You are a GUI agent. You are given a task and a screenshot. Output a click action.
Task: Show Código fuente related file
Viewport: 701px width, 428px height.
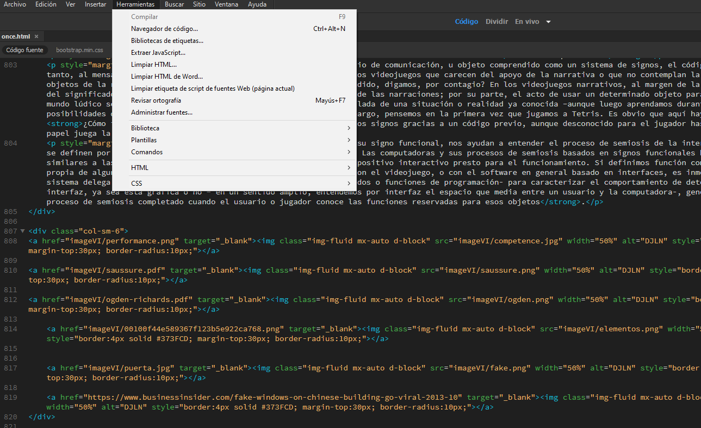24,50
